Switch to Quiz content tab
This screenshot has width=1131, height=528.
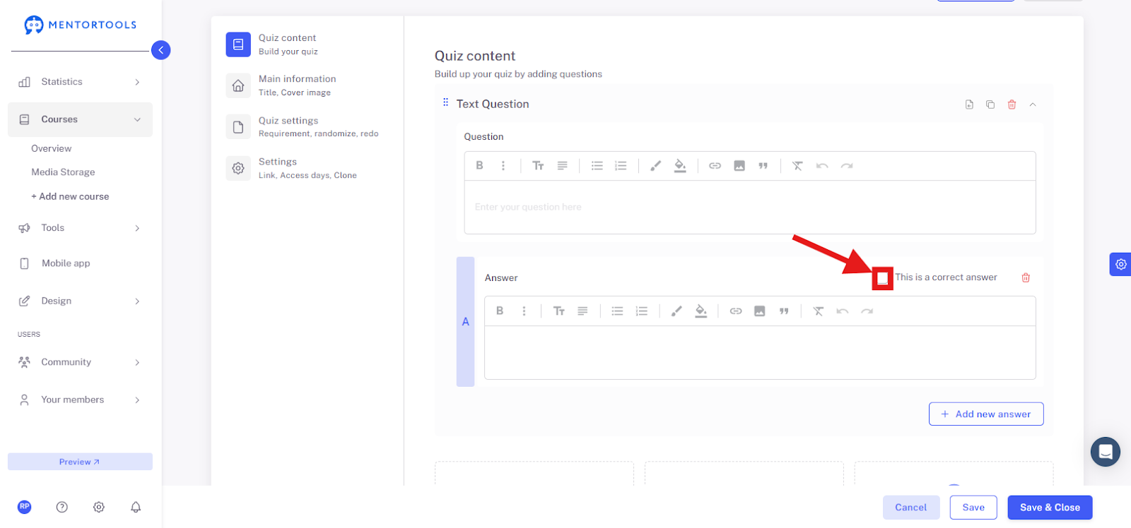coord(307,44)
